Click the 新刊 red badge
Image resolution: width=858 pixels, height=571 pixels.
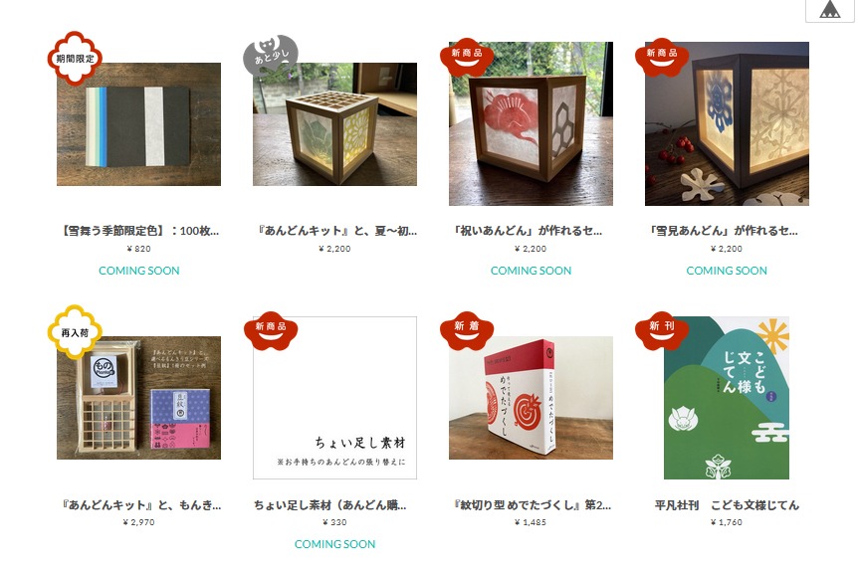(x=662, y=330)
